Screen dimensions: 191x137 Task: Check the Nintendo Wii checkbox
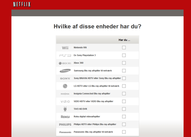124,48
